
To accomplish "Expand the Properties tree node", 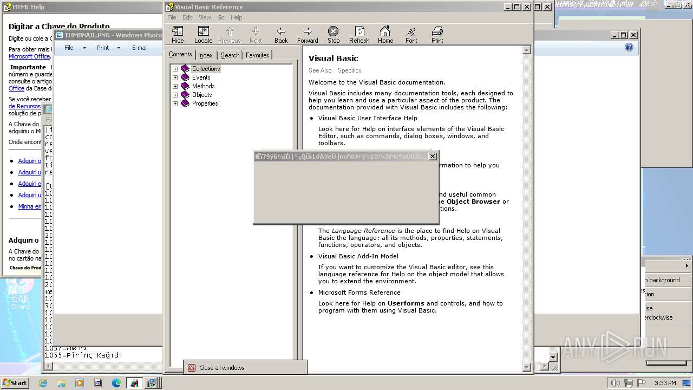I will tap(175, 103).
